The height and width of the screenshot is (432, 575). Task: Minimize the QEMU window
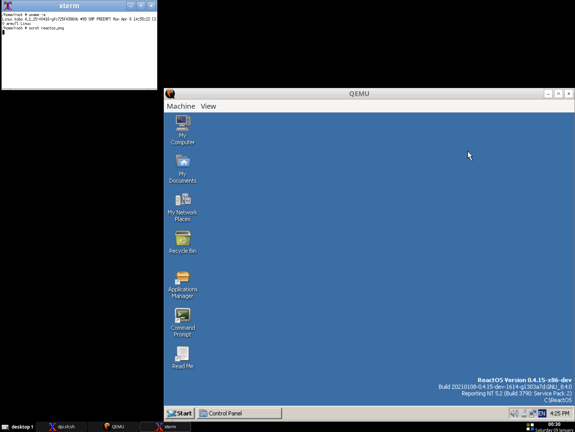coord(548,94)
